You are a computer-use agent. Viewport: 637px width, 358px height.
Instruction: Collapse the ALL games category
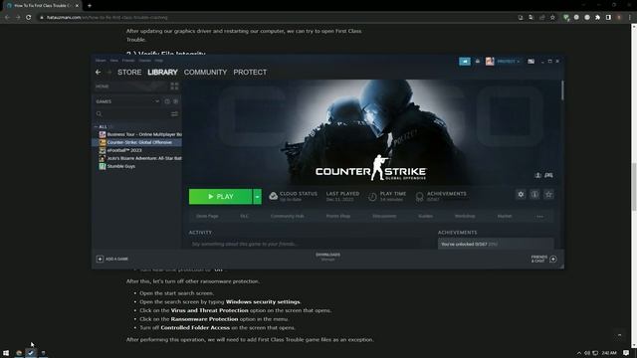[96, 126]
